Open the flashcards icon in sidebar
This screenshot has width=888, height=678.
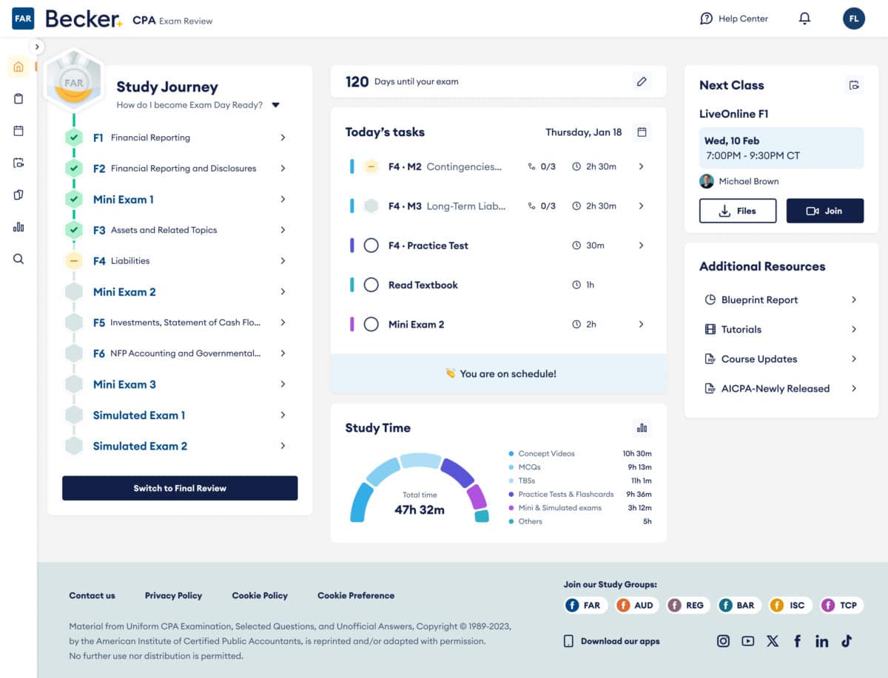click(18, 194)
